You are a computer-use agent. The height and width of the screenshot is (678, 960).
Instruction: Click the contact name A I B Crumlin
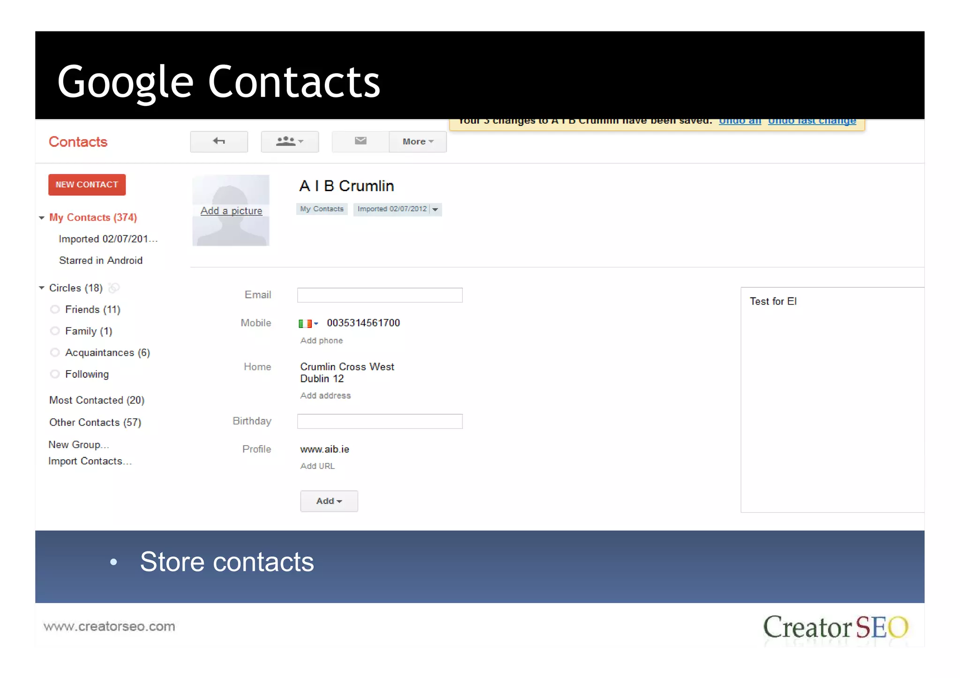[346, 186]
